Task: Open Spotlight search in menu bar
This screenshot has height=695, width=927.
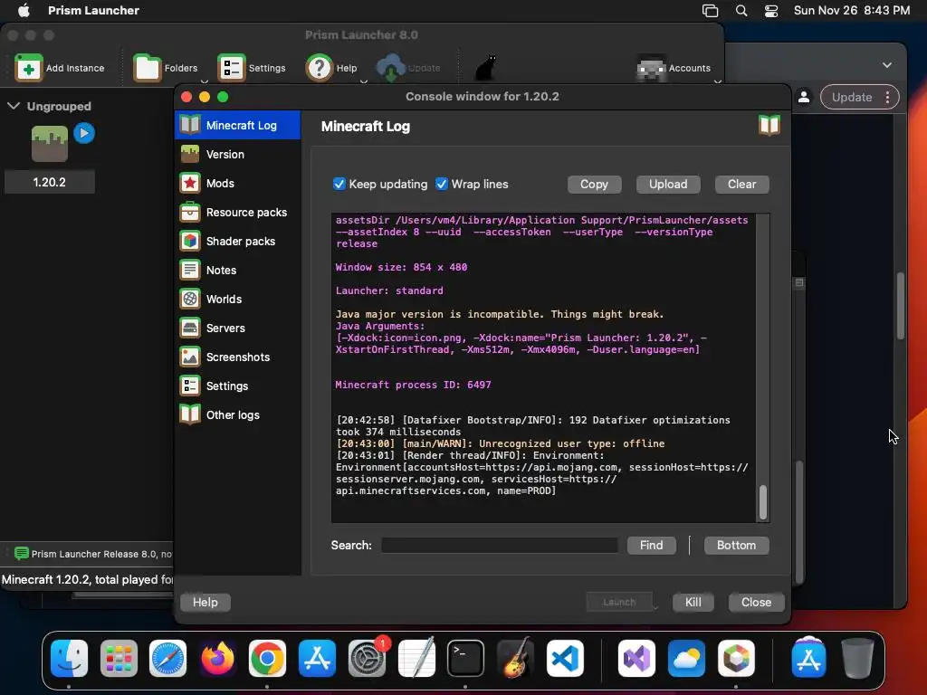Action: [x=741, y=11]
